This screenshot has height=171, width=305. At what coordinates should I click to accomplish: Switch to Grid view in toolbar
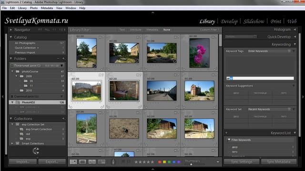tap(73, 161)
